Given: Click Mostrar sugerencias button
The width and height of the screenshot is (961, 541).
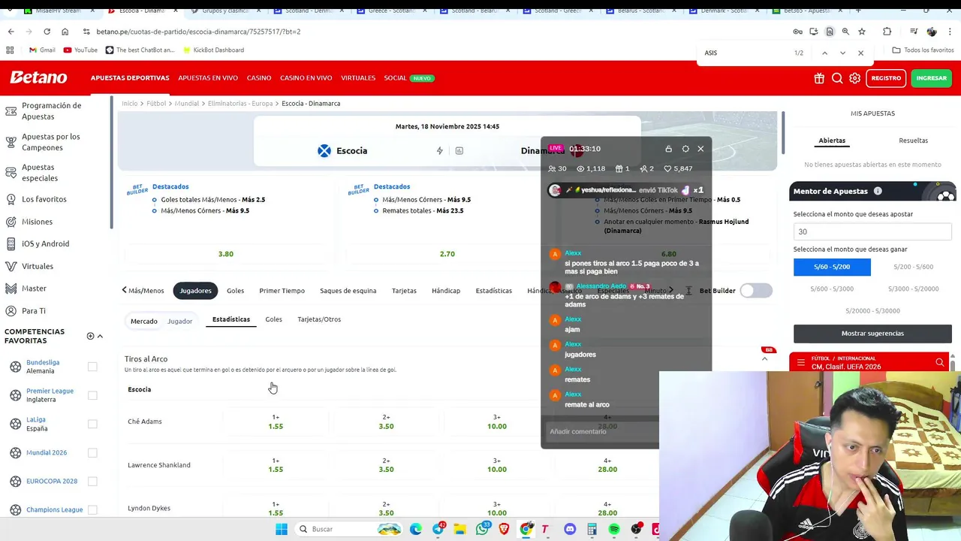Looking at the screenshot, I should point(872,333).
